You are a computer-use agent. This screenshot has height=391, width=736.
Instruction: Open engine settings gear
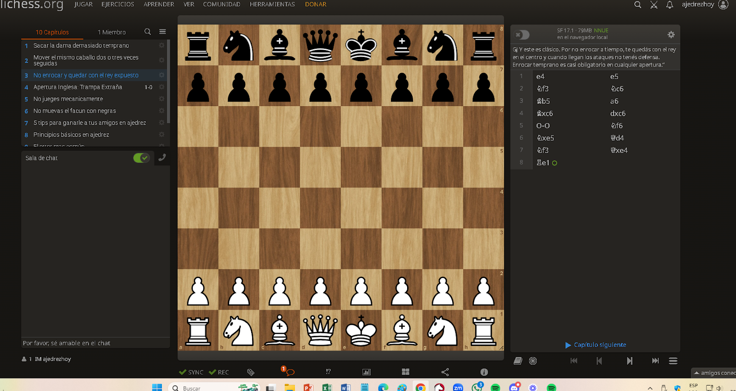[x=671, y=34]
